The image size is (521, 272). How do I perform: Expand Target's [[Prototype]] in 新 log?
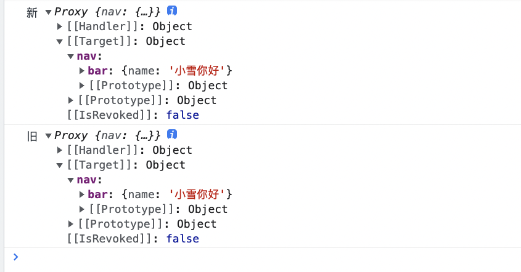point(70,100)
